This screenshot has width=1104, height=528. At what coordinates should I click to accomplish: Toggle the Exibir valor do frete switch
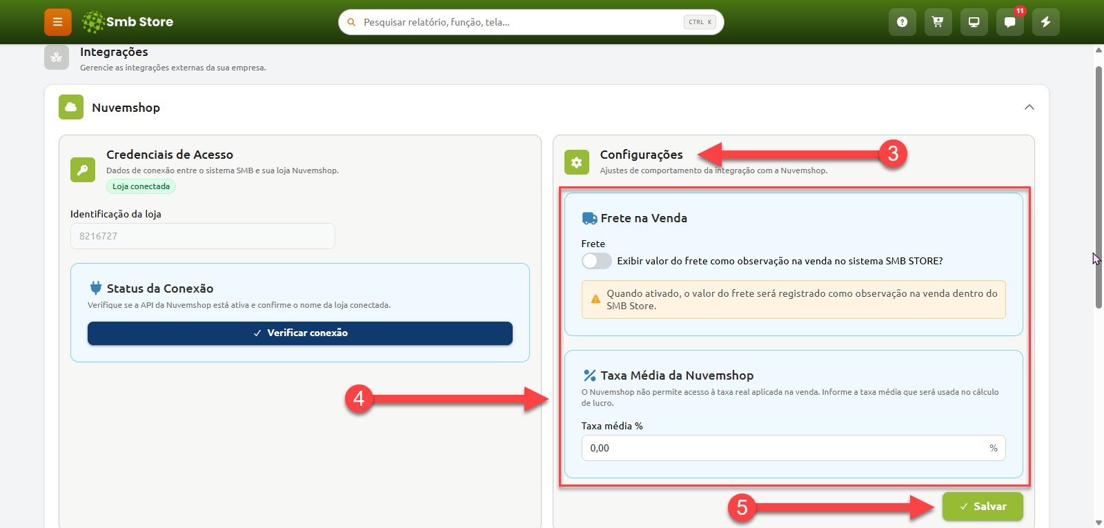click(x=596, y=261)
